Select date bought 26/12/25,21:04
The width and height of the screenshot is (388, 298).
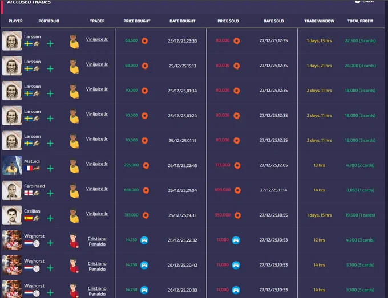point(183,190)
